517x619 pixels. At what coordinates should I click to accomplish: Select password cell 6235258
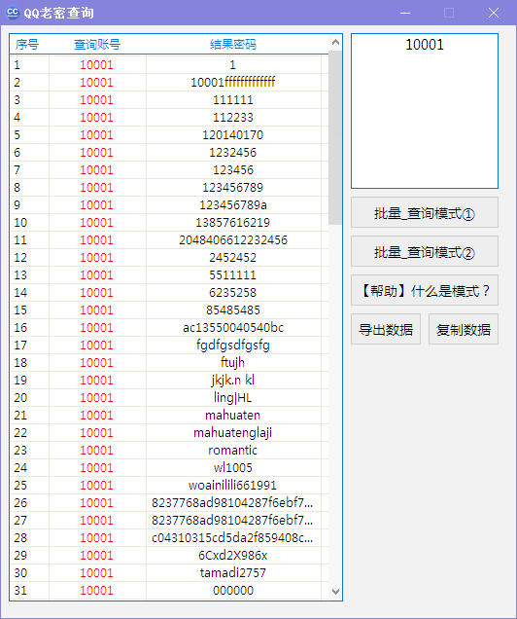click(x=233, y=293)
